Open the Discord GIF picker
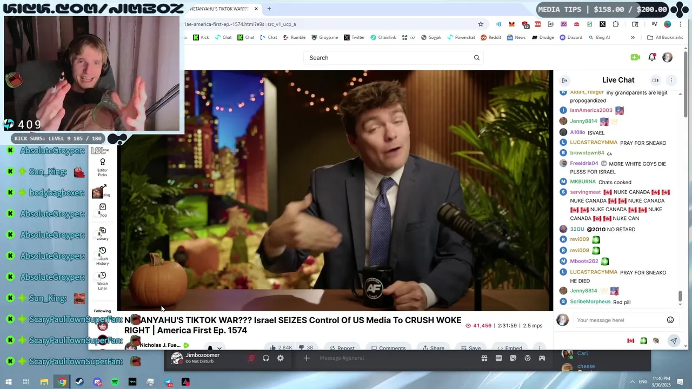This screenshot has height=389, width=692. point(498,358)
